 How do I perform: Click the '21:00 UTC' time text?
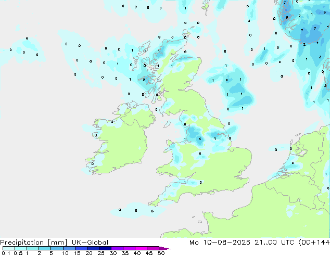pos(274,243)
